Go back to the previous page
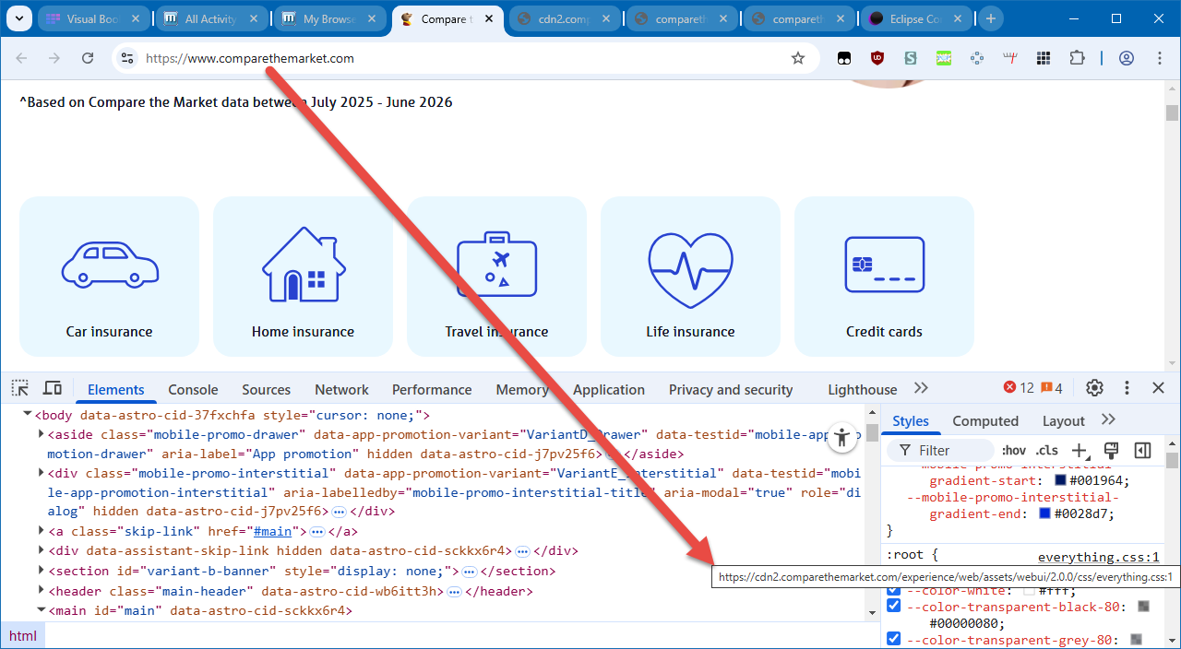 pos(21,58)
